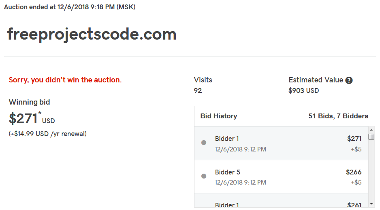Click the Estimated Value help question-mark icon
Viewport: 380px width, 210px height.
click(349, 80)
